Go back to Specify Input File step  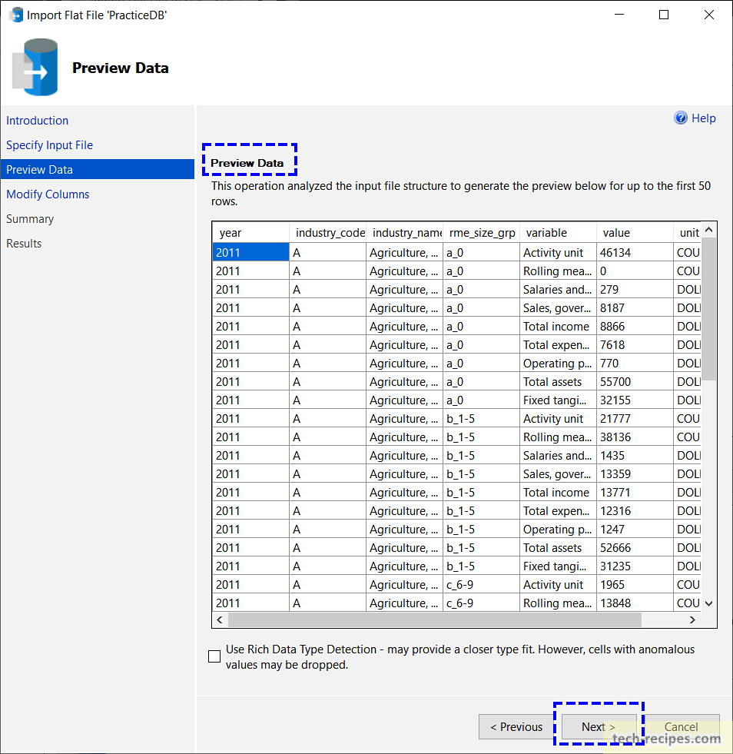[x=49, y=145]
